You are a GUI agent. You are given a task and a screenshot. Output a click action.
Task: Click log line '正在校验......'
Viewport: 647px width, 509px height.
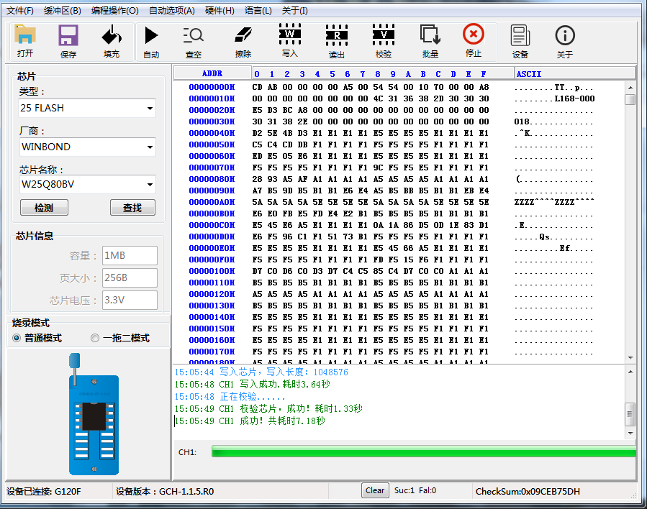pyautogui.click(x=252, y=396)
